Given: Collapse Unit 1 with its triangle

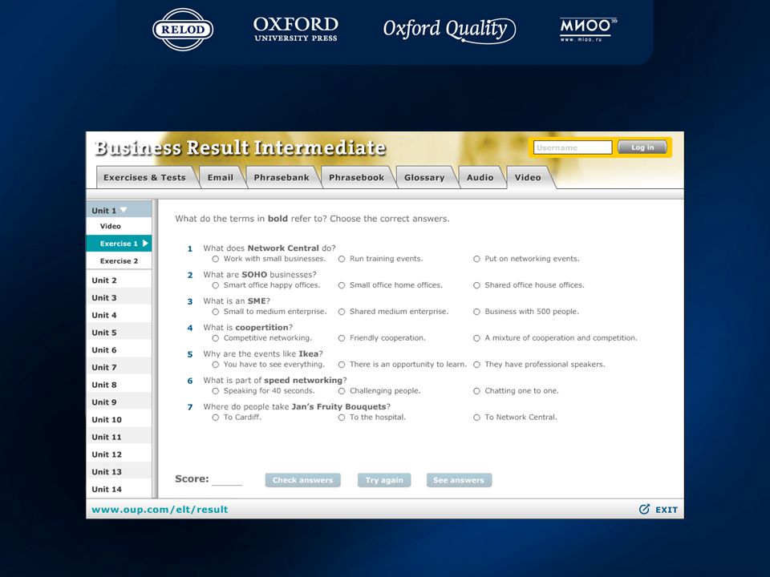Looking at the screenshot, I should [124, 210].
